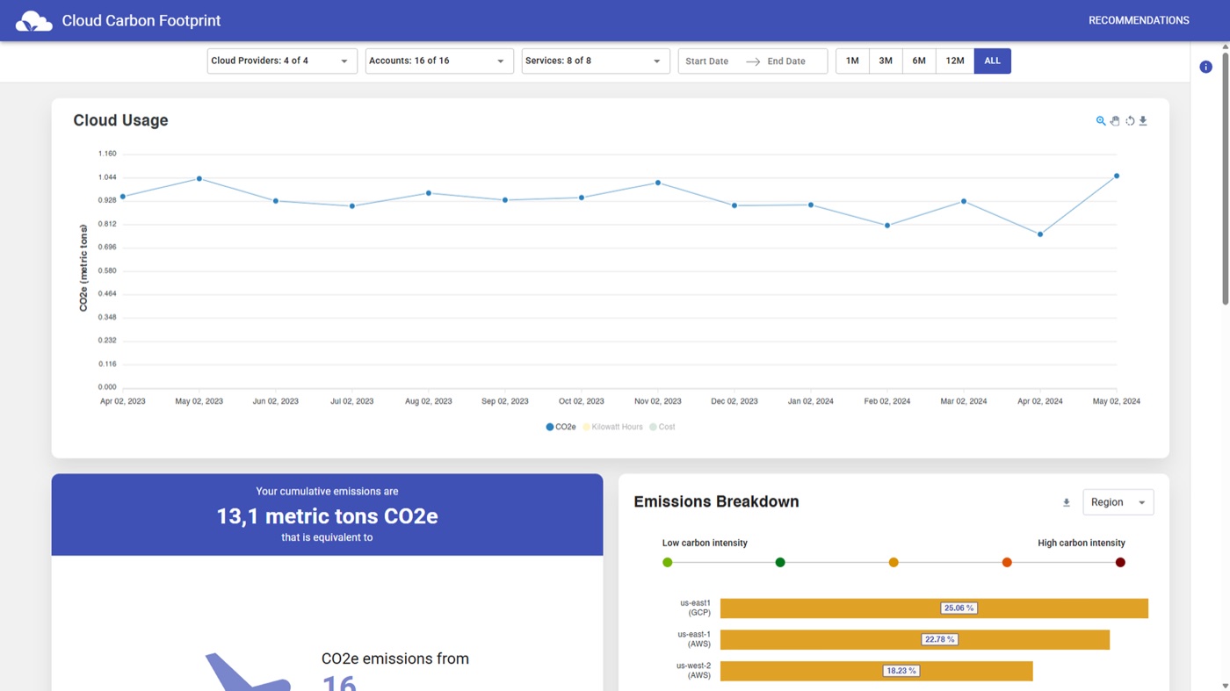Image resolution: width=1230 pixels, height=691 pixels.
Task: Click the May 02, 2024 data point
Action: [1117, 176]
